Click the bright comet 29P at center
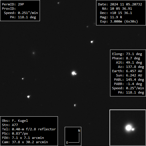This screenshot has width=146, height=146. 73,73
